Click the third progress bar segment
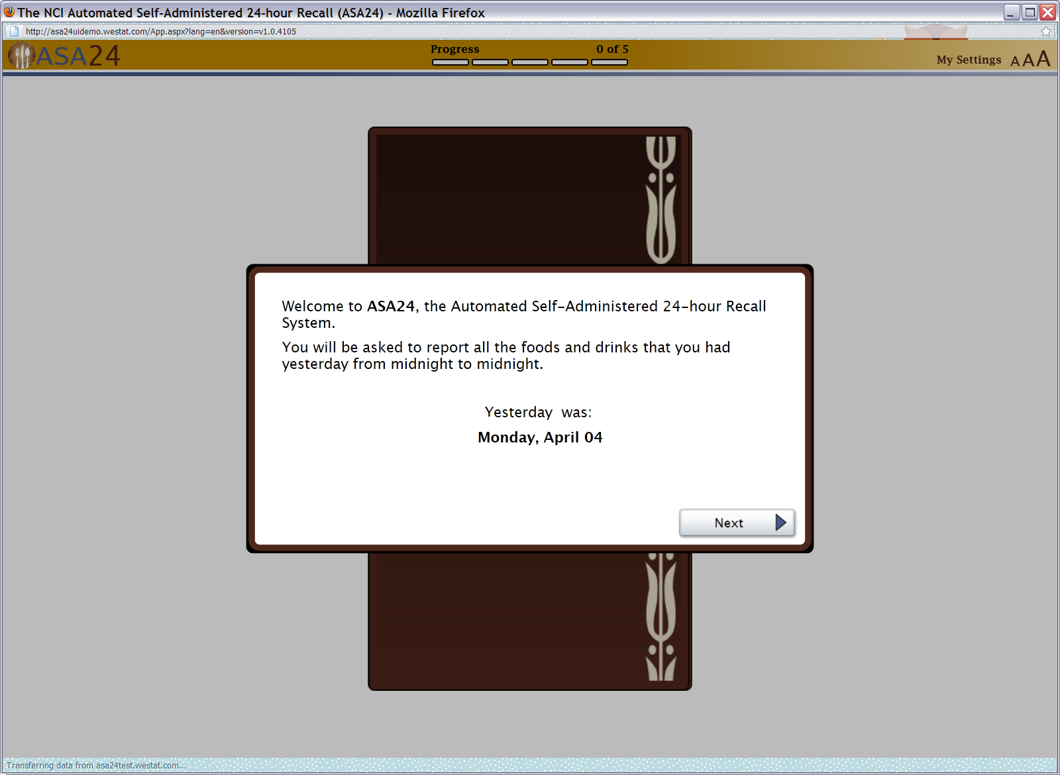 530,62
